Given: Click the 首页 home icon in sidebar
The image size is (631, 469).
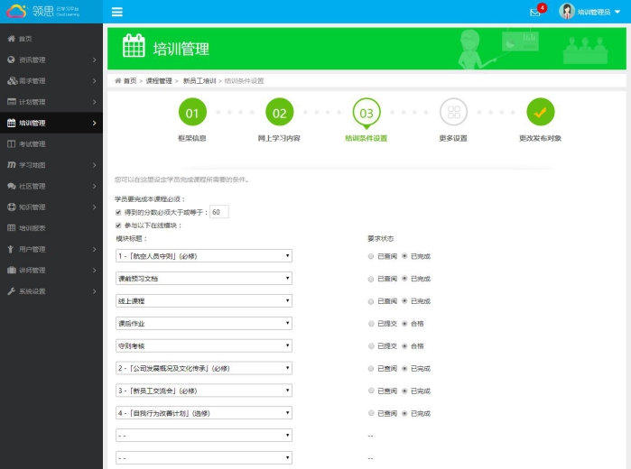Looking at the screenshot, I should 11,39.
